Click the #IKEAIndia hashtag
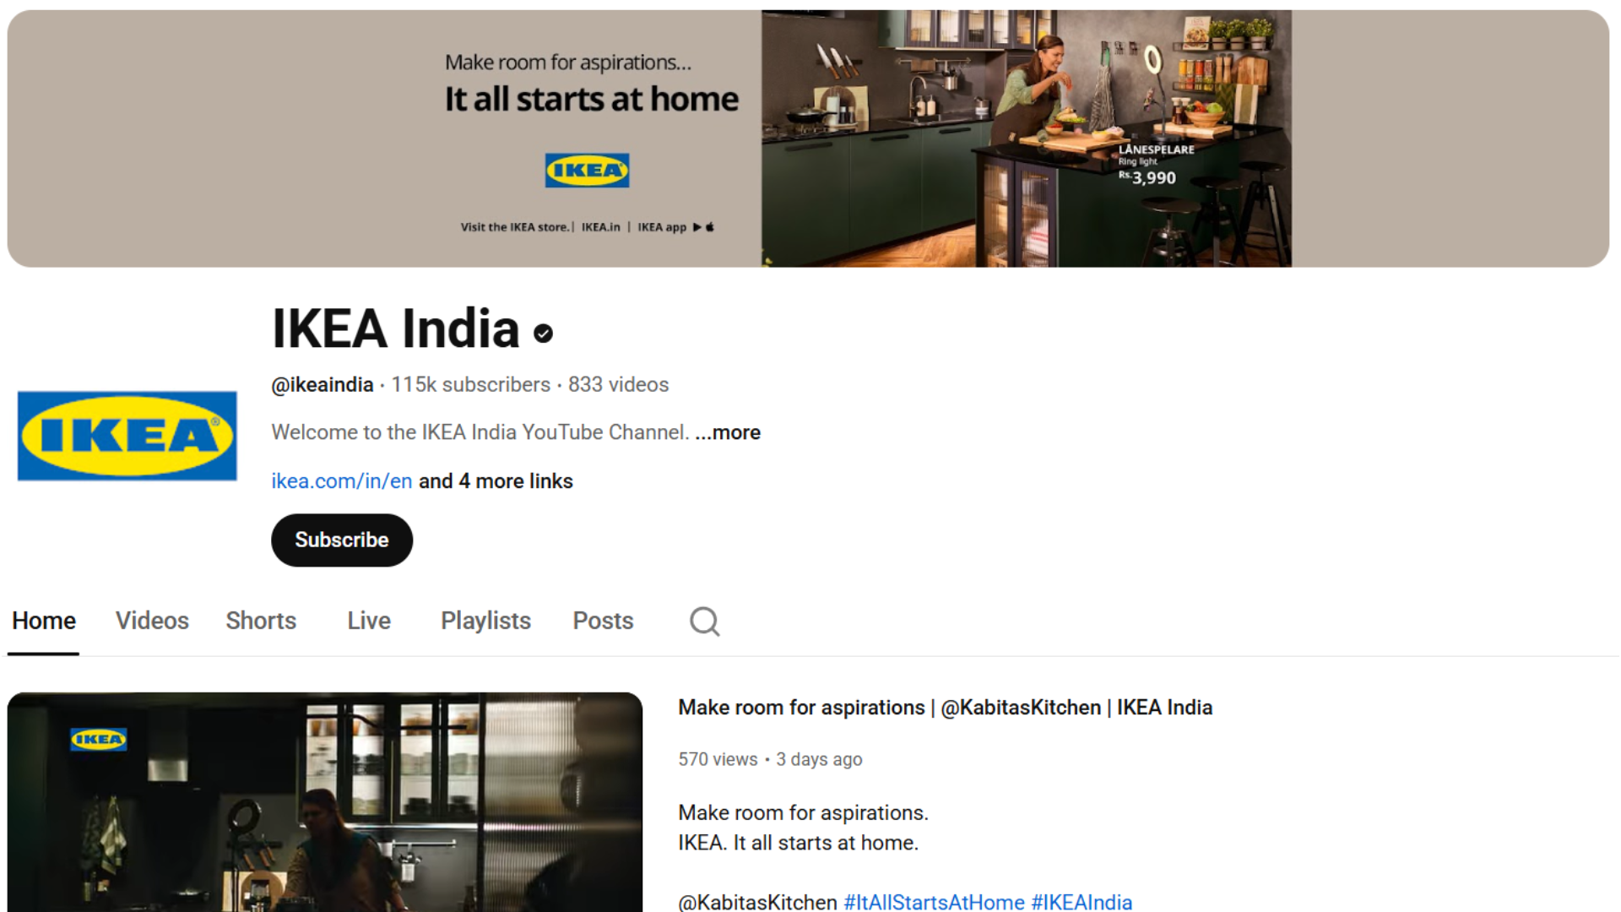The width and height of the screenshot is (1621, 912). pyautogui.click(x=1082, y=902)
